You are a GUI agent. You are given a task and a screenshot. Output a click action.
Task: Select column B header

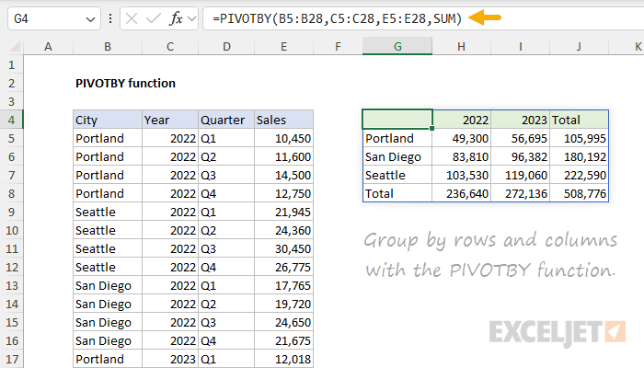pyautogui.click(x=108, y=46)
